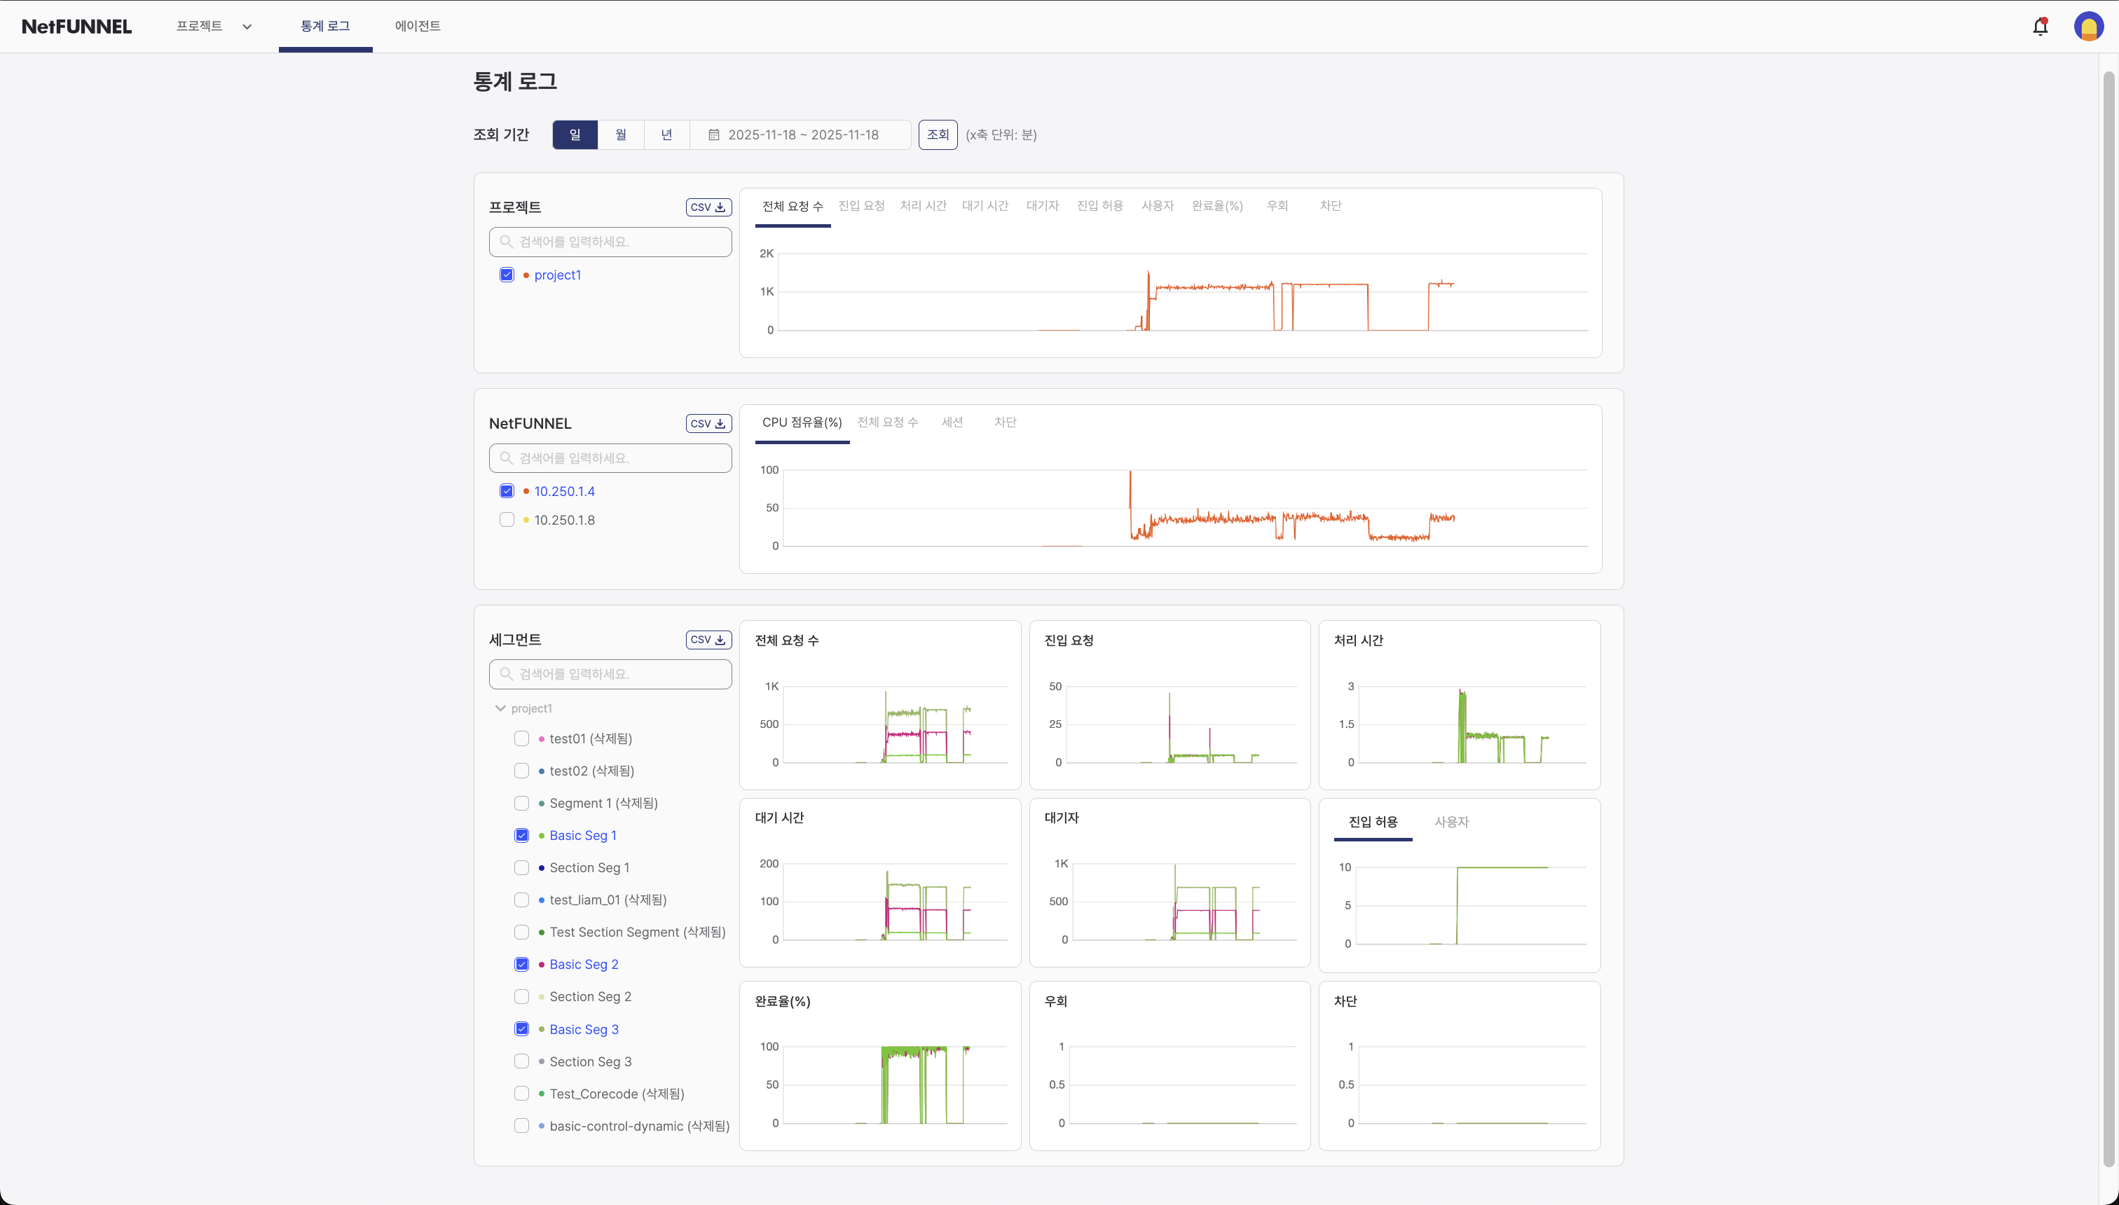The image size is (2119, 1205).
Task: Uncheck the project1 checkbox
Action: [507, 274]
